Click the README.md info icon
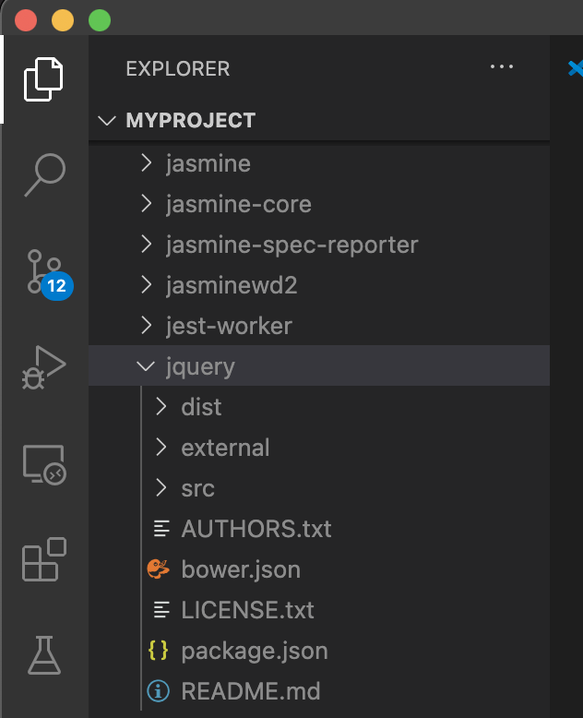The height and width of the screenshot is (718, 583). tap(159, 690)
